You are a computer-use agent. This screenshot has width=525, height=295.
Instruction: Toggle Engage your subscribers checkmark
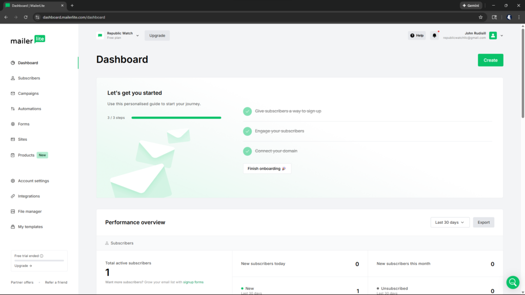[x=248, y=131]
